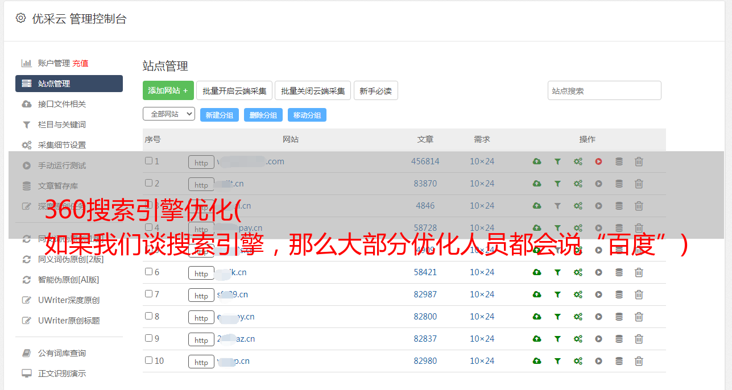The image size is (732, 390).
Task: Click the 移动分组 button
Action: pyautogui.click(x=307, y=115)
